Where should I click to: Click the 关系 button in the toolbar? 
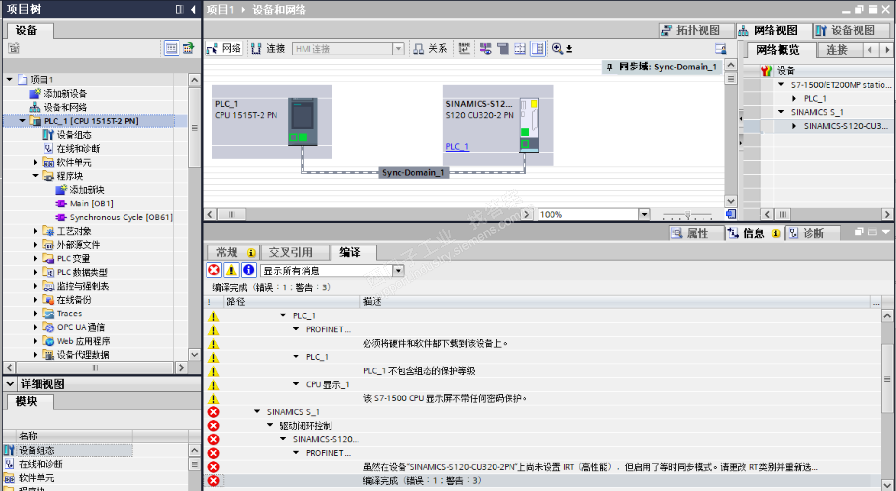pyautogui.click(x=430, y=49)
